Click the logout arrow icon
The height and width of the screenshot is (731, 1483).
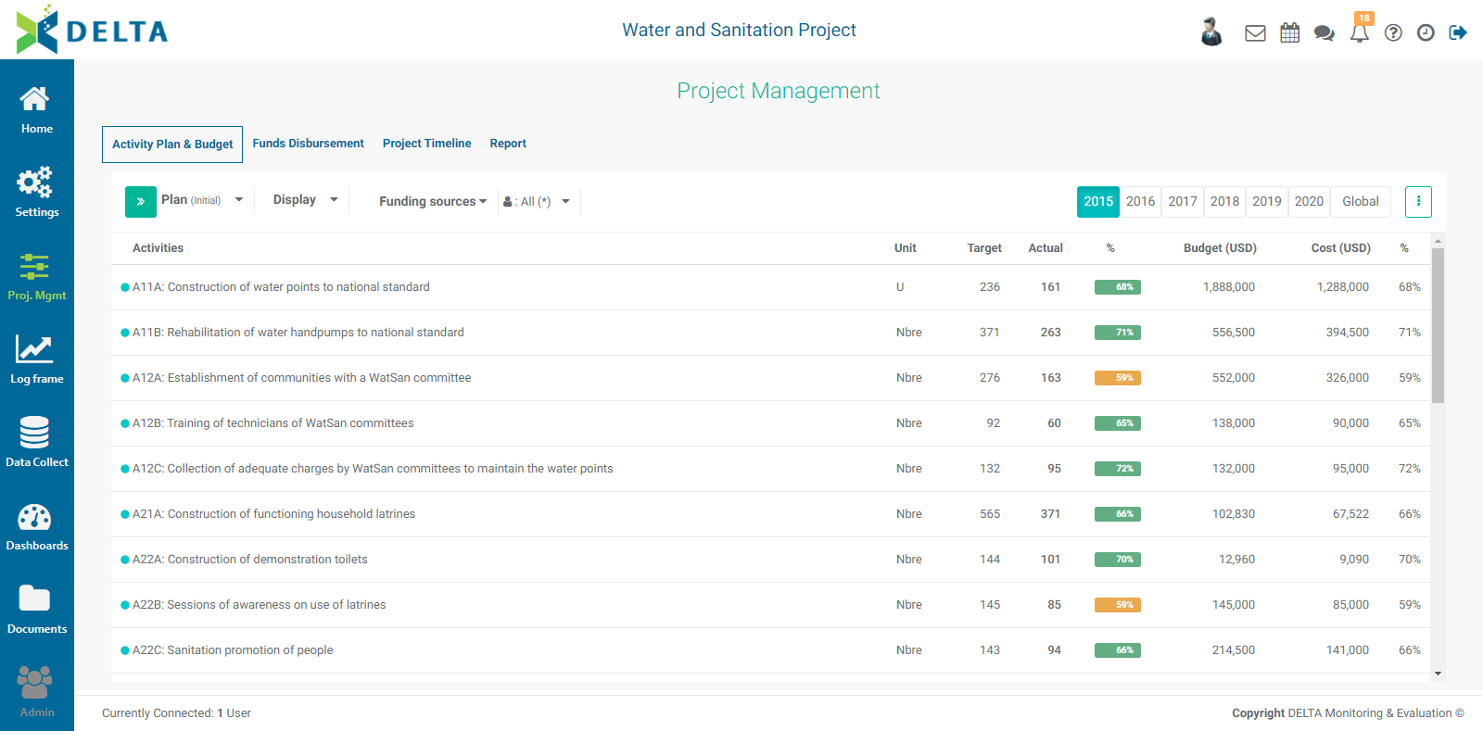click(1458, 33)
